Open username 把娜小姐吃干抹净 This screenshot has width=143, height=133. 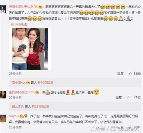tap(21, 7)
